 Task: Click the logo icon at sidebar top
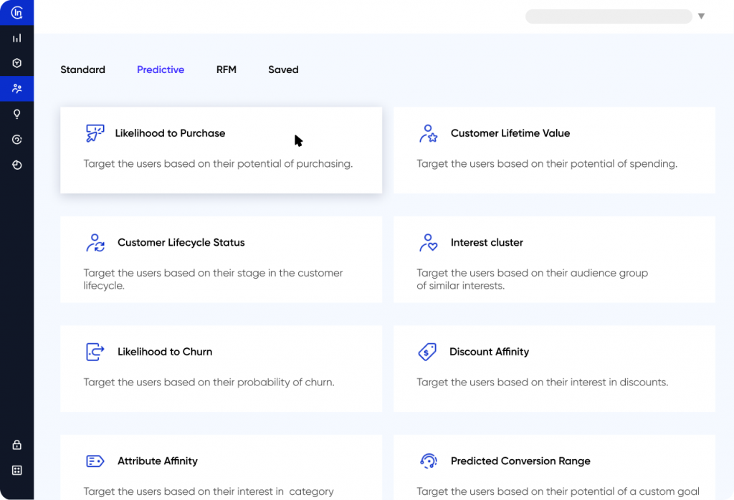click(x=16, y=12)
